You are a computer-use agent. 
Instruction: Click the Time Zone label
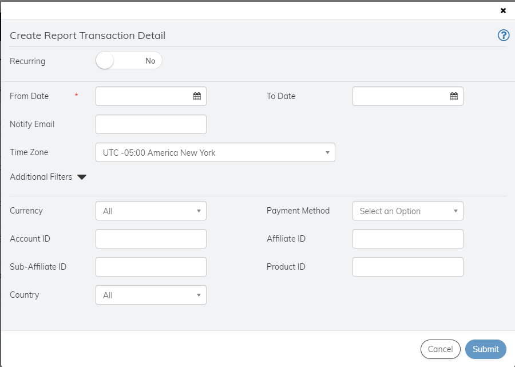29,152
